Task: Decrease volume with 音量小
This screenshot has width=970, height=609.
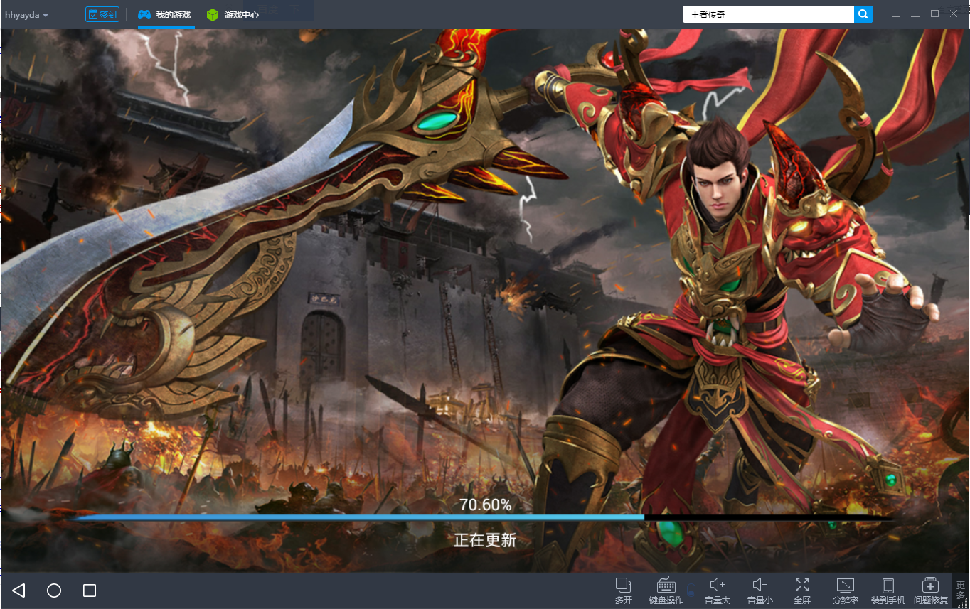Action: [x=760, y=591]
